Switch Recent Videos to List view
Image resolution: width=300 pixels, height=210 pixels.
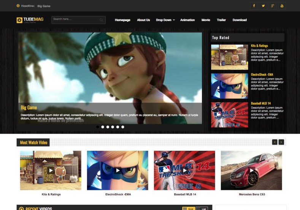click(202, 208)
